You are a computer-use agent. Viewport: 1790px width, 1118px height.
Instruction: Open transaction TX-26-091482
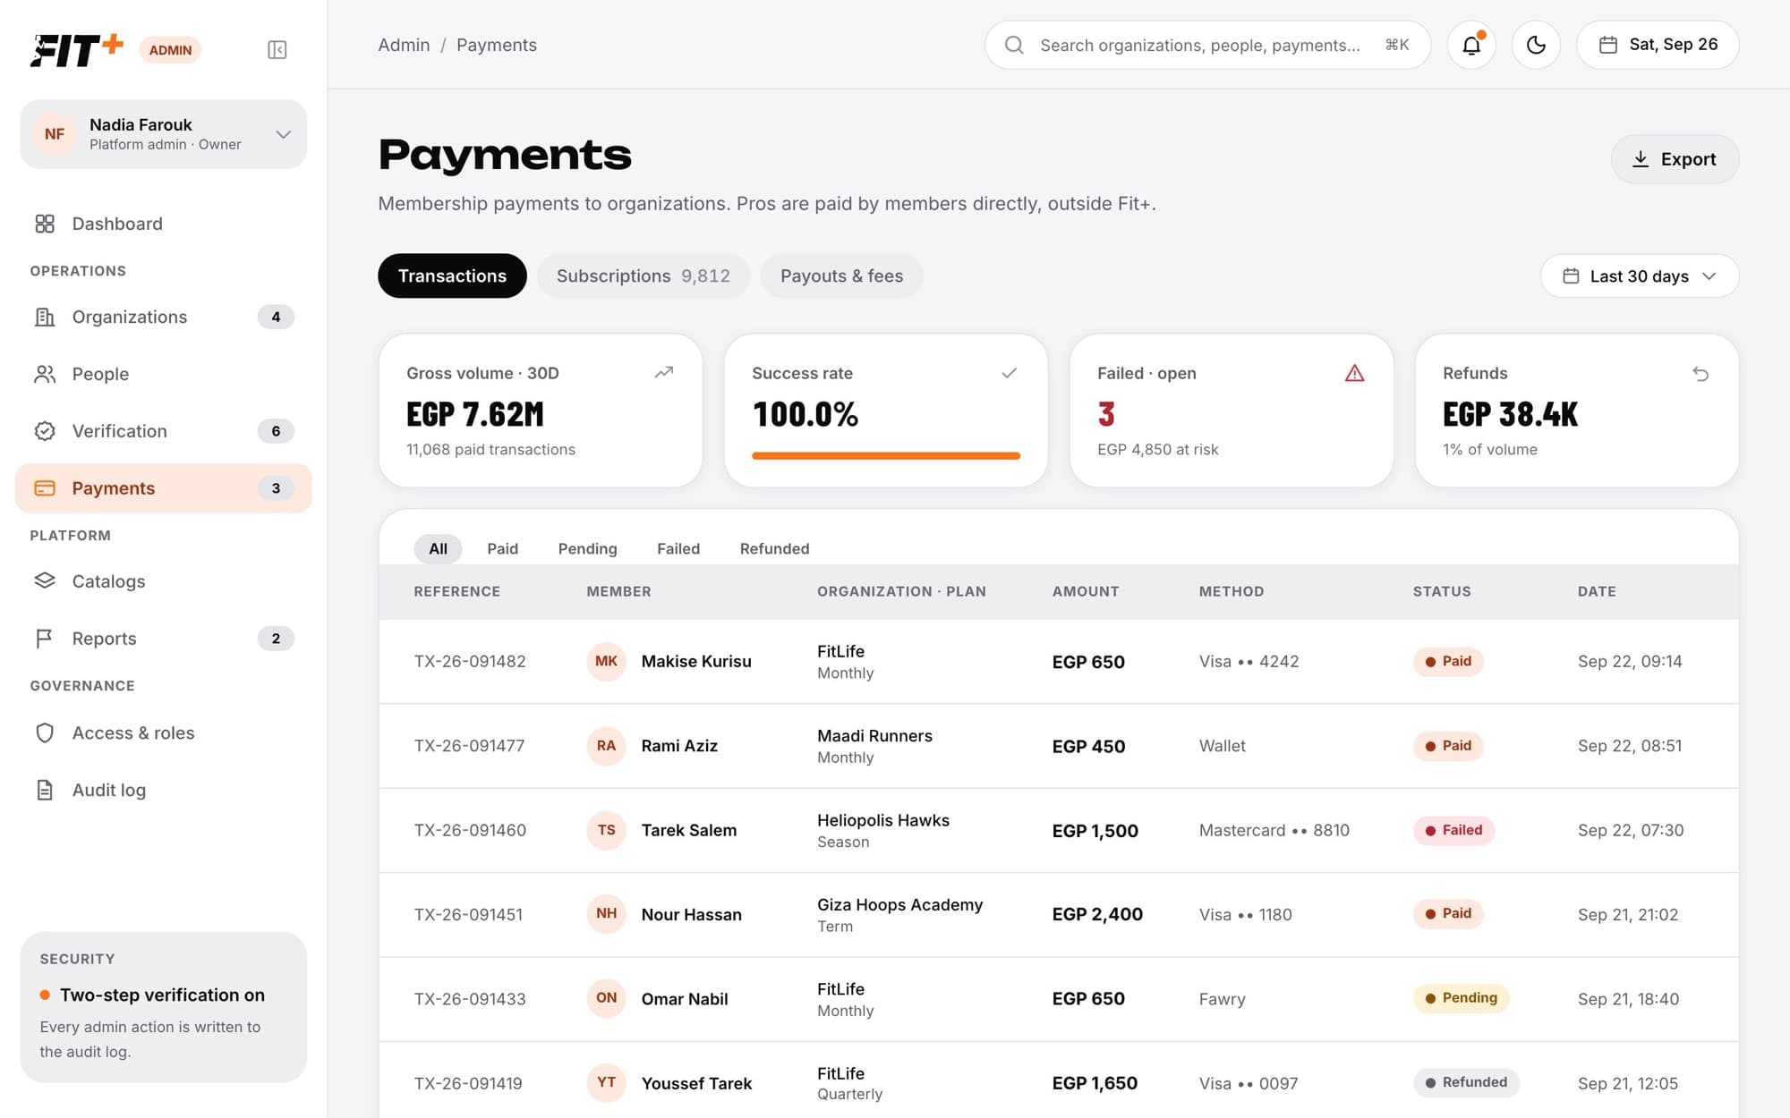coord(470,662)
